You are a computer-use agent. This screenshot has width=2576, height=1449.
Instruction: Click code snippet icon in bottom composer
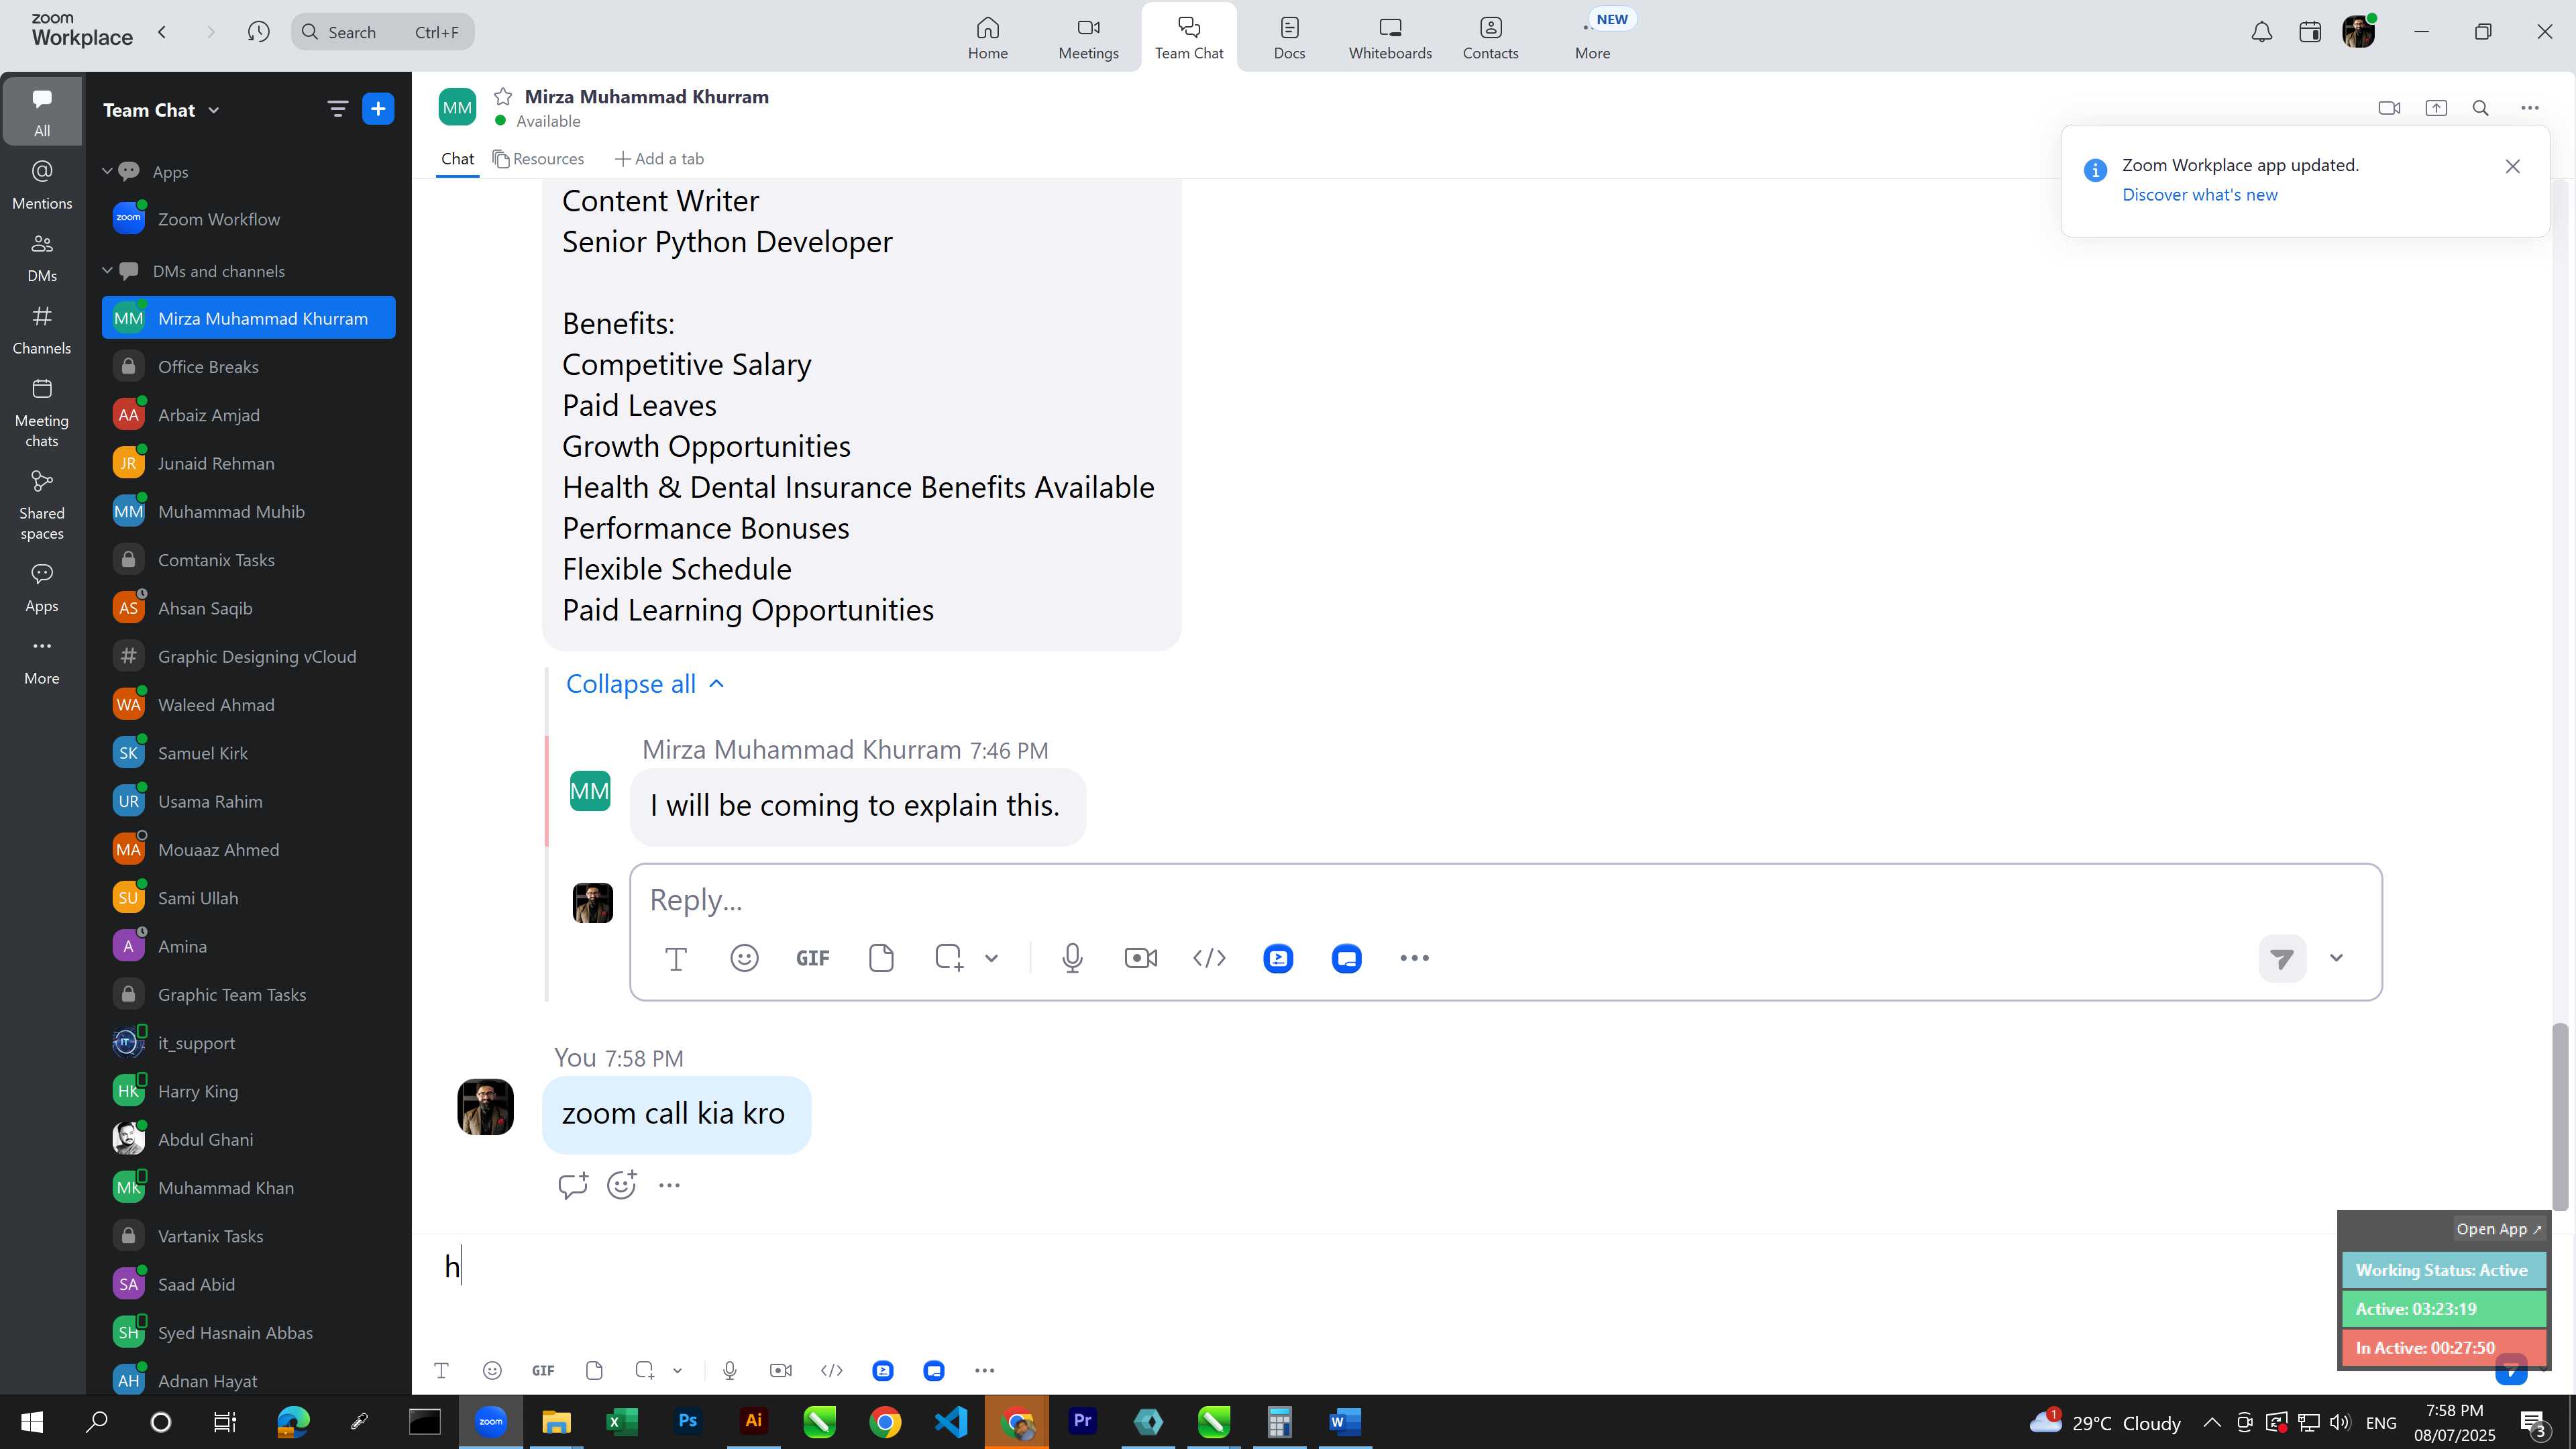pyautogui.click(x=832, y=1371)
